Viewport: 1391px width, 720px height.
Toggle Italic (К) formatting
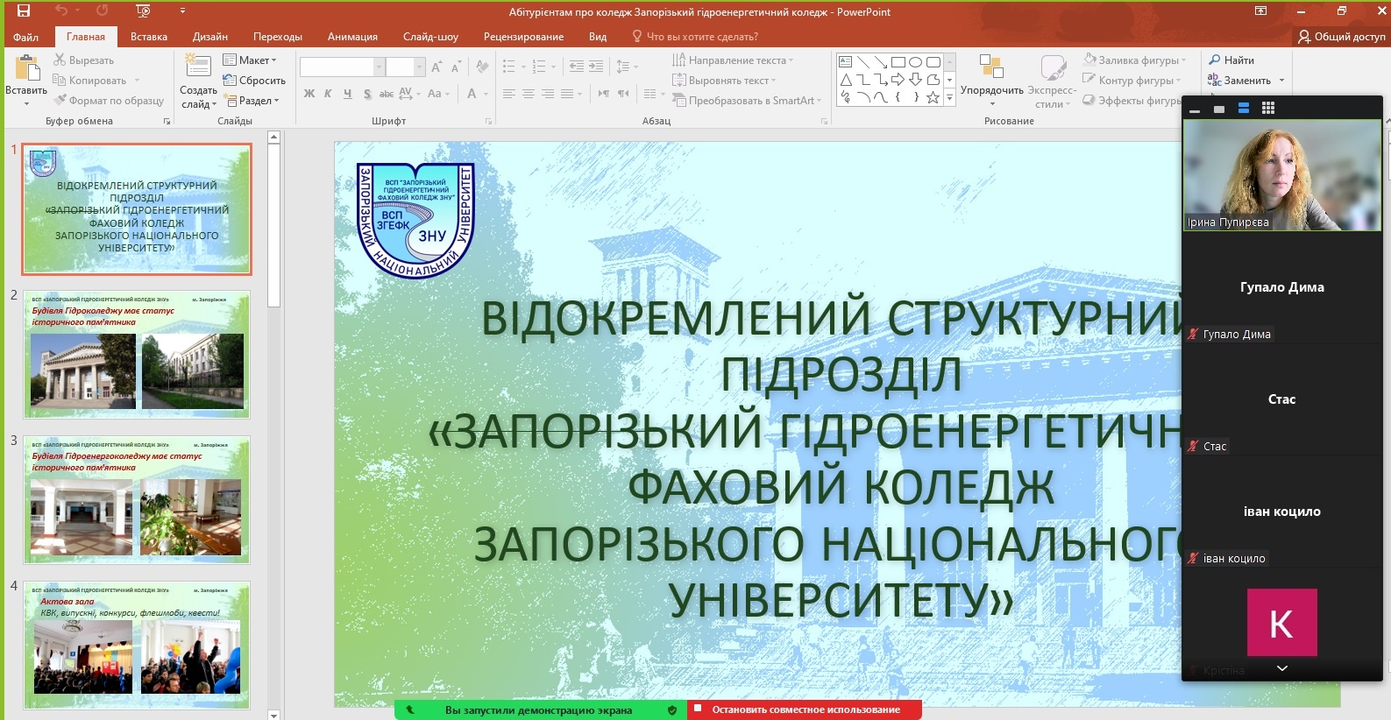point(329,94)
